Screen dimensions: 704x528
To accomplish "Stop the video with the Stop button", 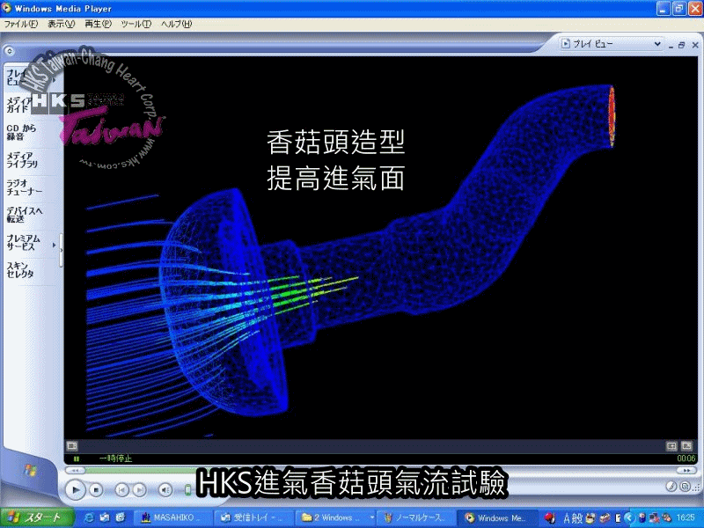I will coord(96,490).
